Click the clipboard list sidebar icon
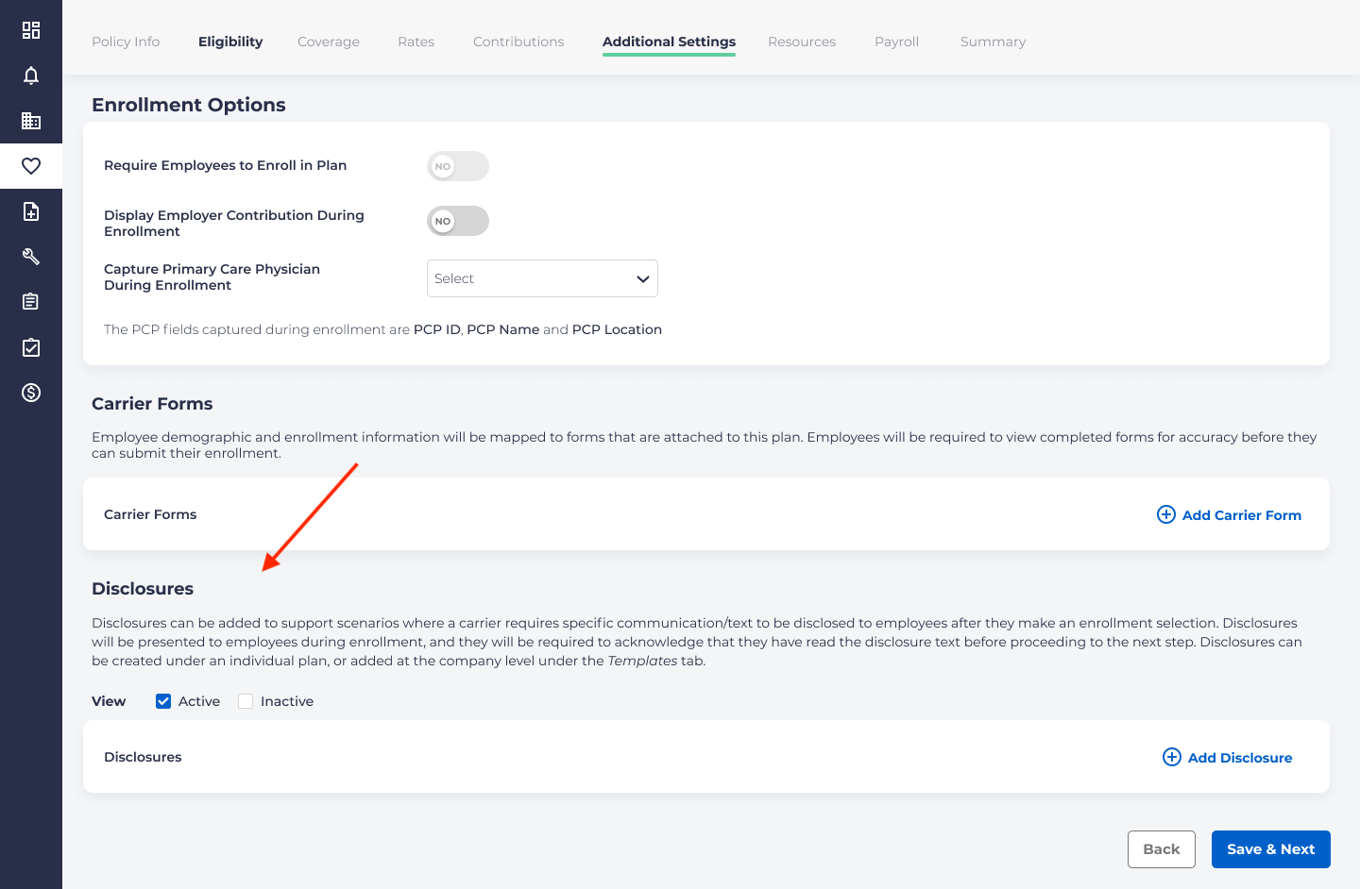The height and width of the screenshot is (889, 1360). [x=31, y=302]
